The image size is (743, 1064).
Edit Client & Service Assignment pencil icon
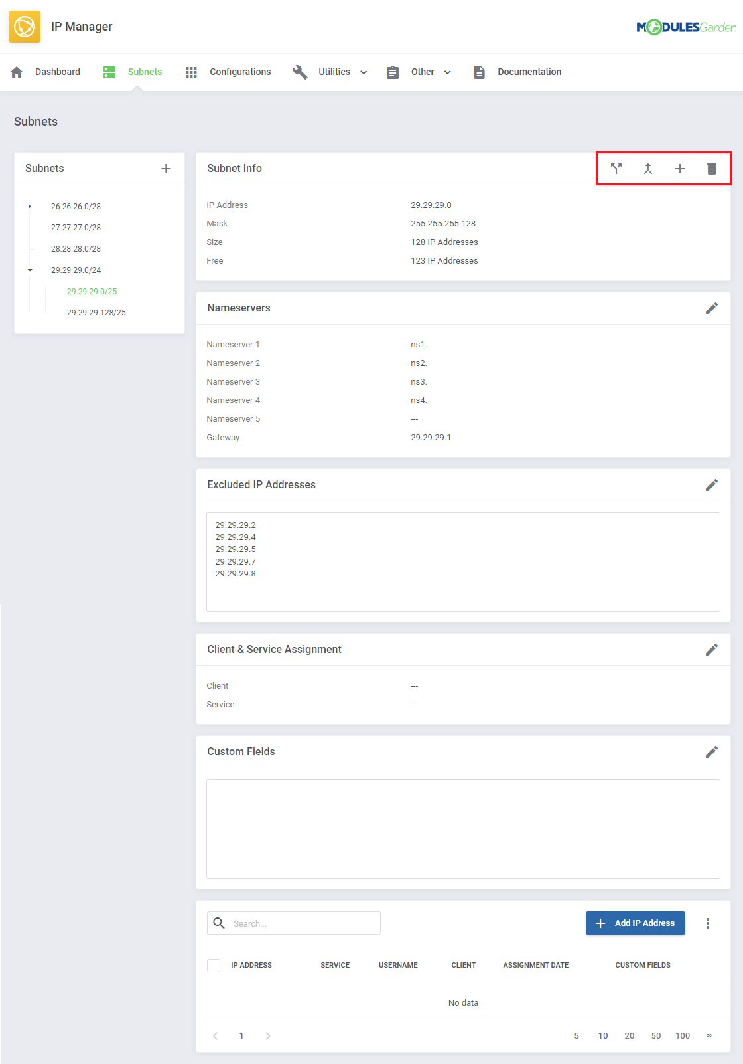click(x=712, y=650)
